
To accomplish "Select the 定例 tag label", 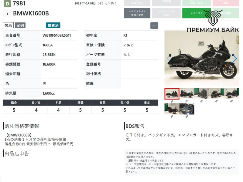I will 20,25.
